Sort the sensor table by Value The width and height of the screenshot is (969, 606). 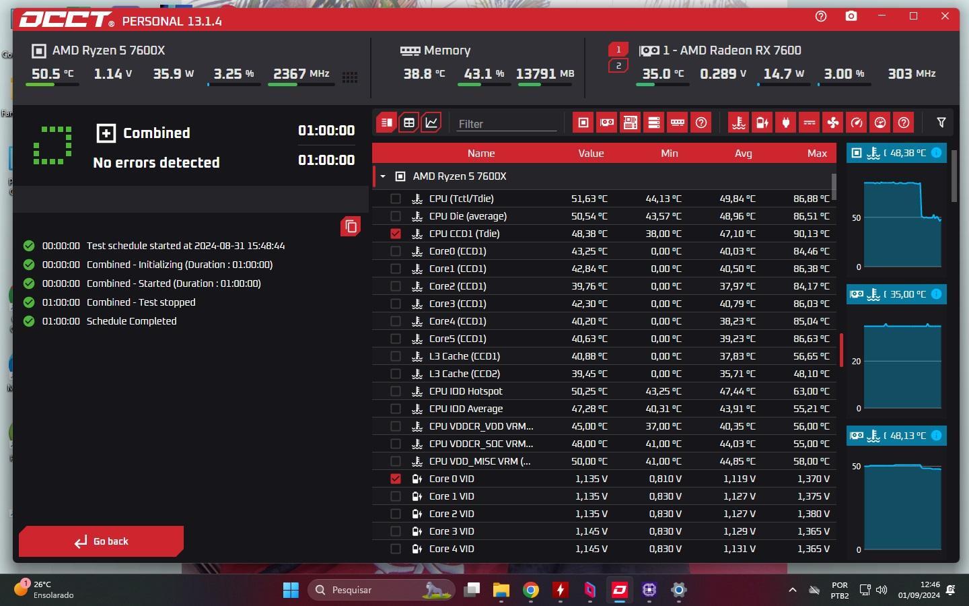click(591, 154)
